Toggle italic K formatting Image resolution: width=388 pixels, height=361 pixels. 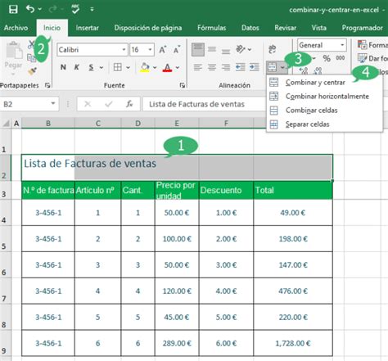coord(77,67)
